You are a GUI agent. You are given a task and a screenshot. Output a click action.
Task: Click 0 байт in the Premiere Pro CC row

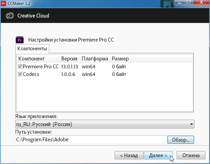(119, 66)
